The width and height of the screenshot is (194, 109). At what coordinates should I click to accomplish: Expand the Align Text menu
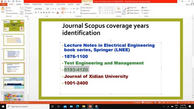point(85,11)
